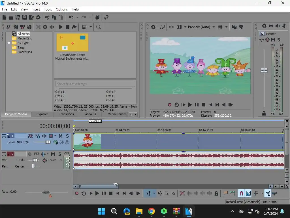Open track 1 FX icon
The image size is (290, 218).
tap(51, 136)
